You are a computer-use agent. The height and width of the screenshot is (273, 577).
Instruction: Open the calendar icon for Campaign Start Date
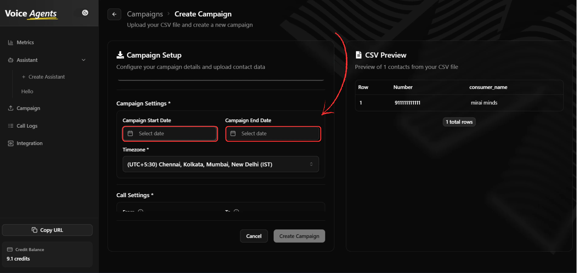click(130, 133)
